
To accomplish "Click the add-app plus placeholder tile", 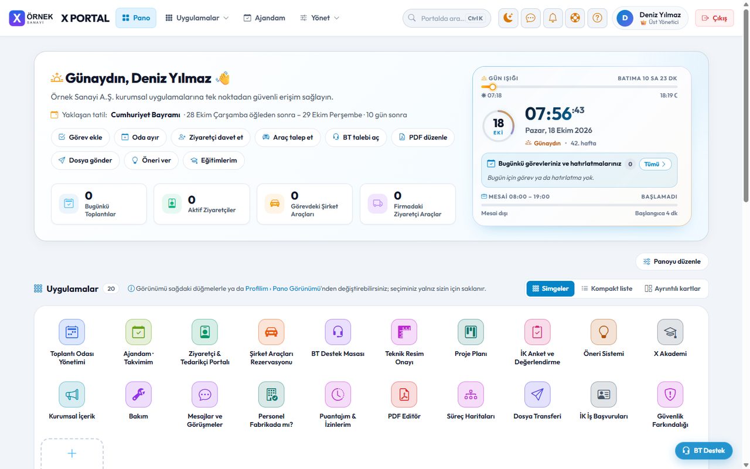I will (72, 454).
